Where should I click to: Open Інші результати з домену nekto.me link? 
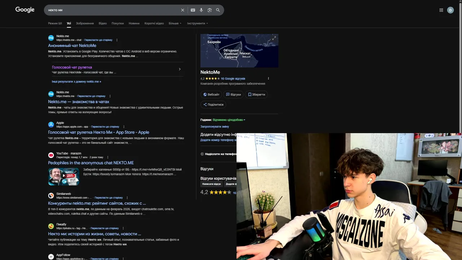point(77,82)
